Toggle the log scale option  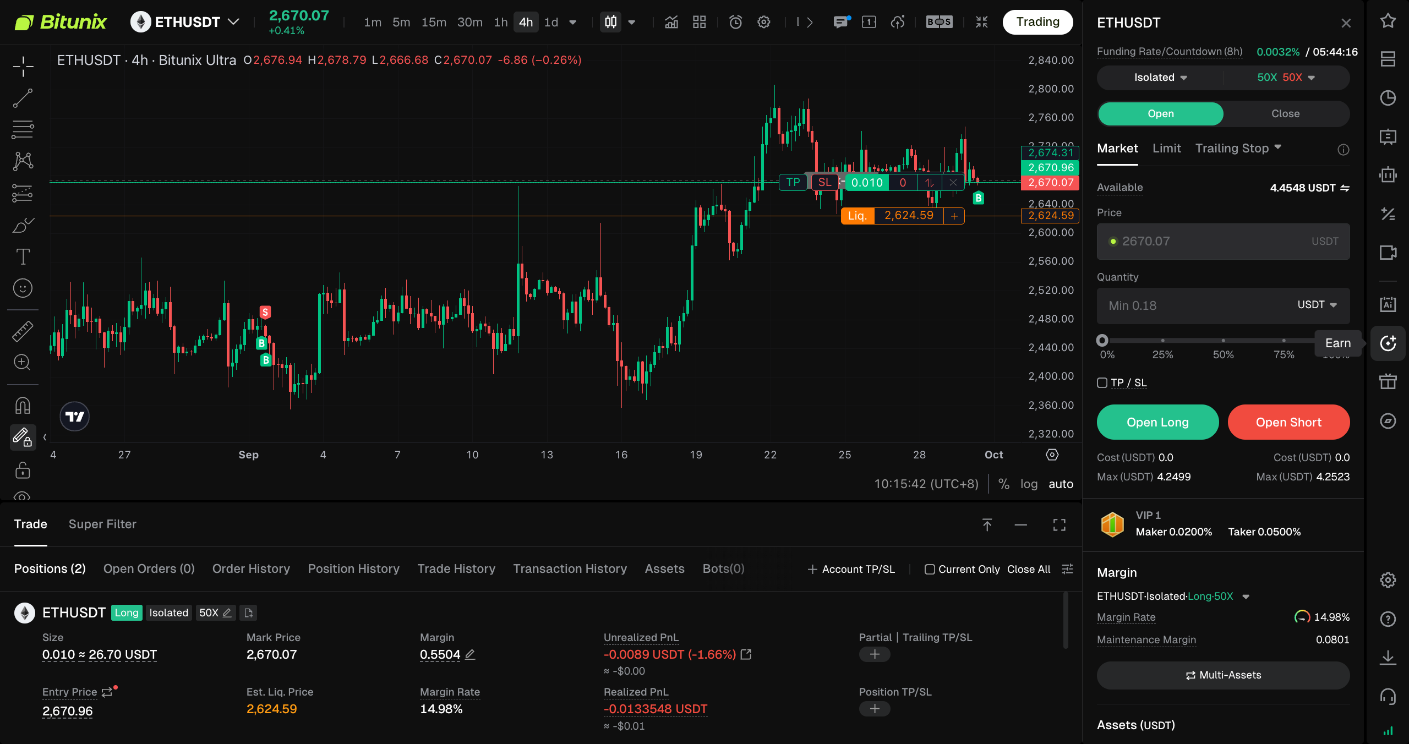pyautogui.click(x=1029, y=484)
